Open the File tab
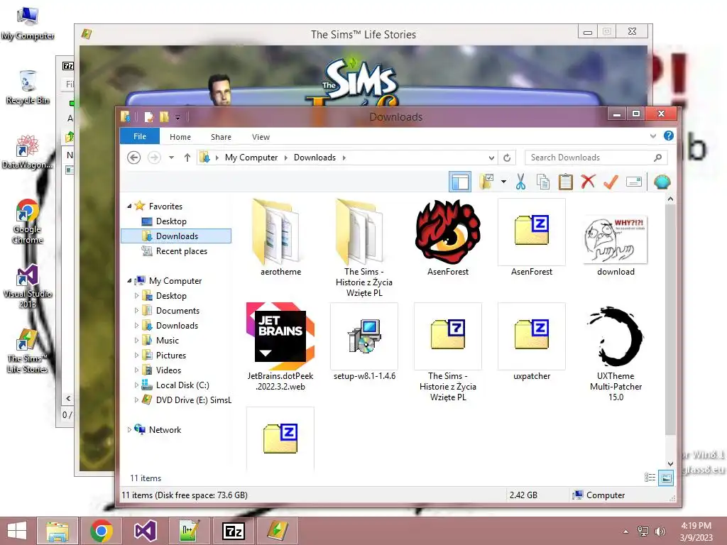This screenshot has height=545, width=727. pos(140,136)
